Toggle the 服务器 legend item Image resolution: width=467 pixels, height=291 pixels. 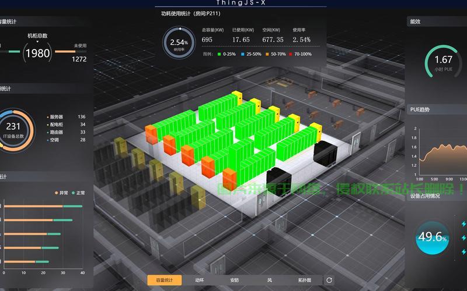tap(55, 117)
